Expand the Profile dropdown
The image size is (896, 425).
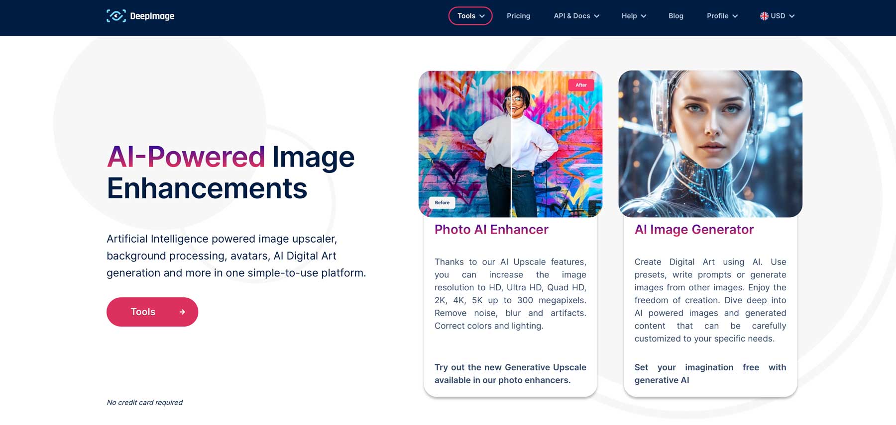pos(722,16)
